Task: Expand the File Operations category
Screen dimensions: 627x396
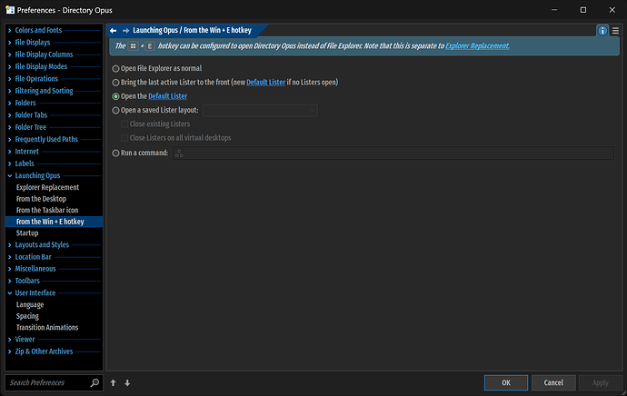Action: [10, 79]
